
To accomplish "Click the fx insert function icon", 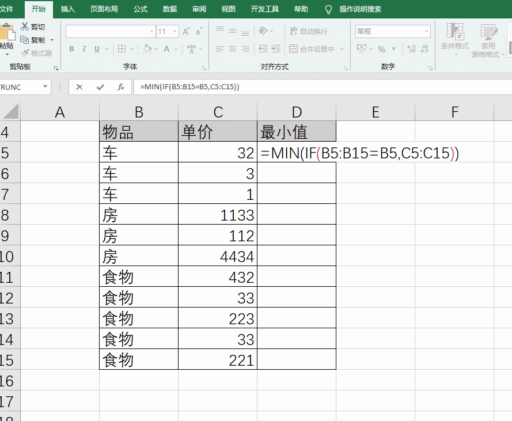I will (121, 87).
